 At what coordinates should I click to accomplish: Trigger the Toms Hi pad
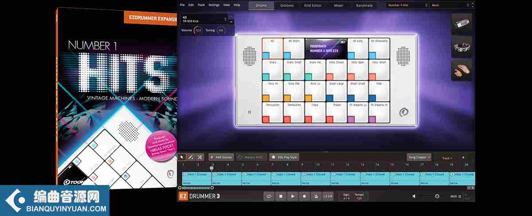(272, 91)
